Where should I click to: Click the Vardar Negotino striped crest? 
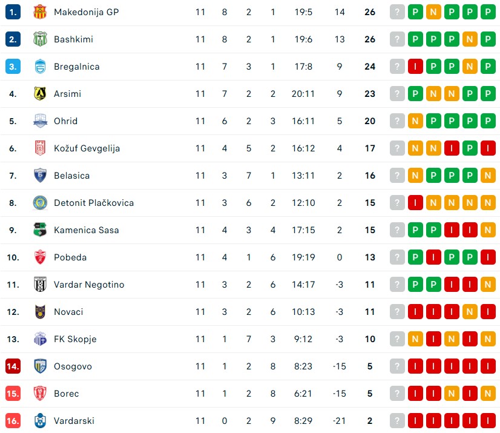click(40, 285)
